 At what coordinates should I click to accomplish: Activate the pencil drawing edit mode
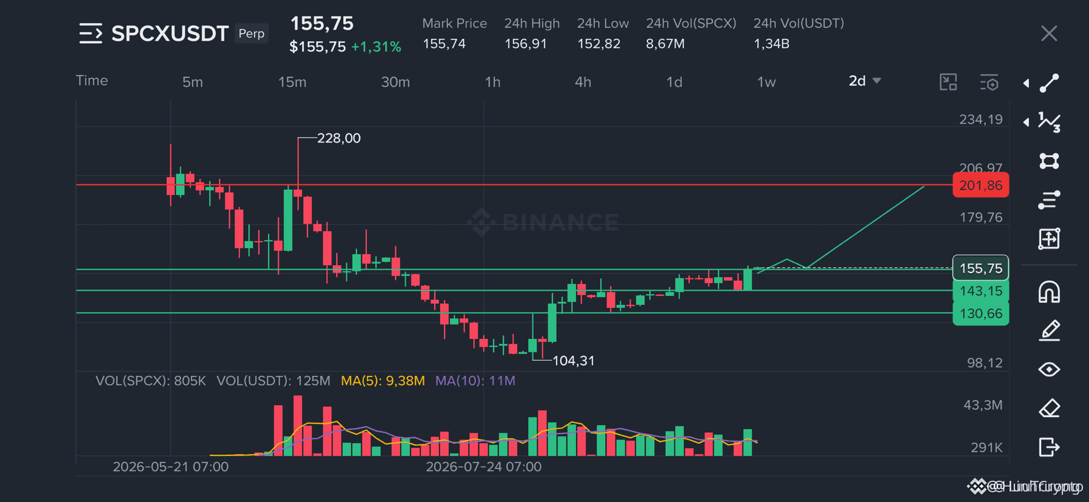click(x=1049, y=330)
